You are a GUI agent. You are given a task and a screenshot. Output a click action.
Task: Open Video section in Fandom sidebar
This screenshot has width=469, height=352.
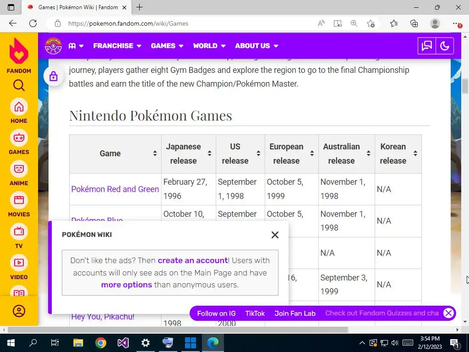click(19, 267)
